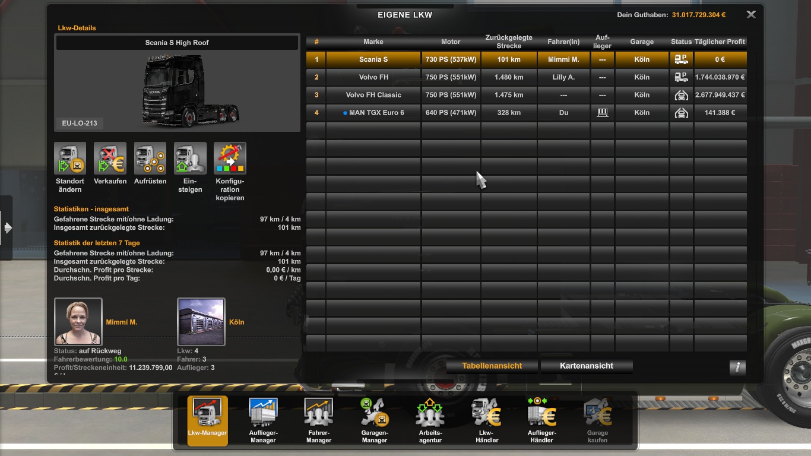Click the trailer icon in MAN TGX row
The image size is (811, 456).
(x=603, y=113)
